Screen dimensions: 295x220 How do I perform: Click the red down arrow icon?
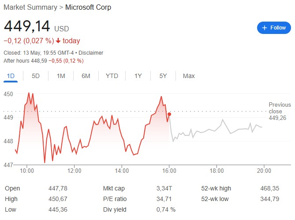tap(58, 41)
